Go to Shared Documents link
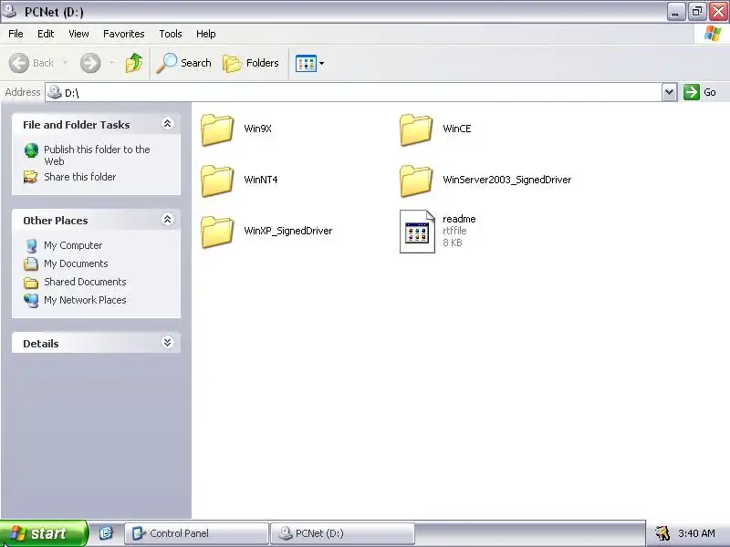 [85, 282]
